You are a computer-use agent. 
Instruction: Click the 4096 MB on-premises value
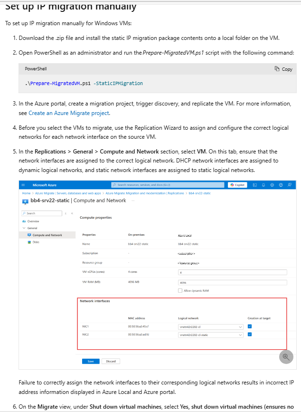click(133, 282)
